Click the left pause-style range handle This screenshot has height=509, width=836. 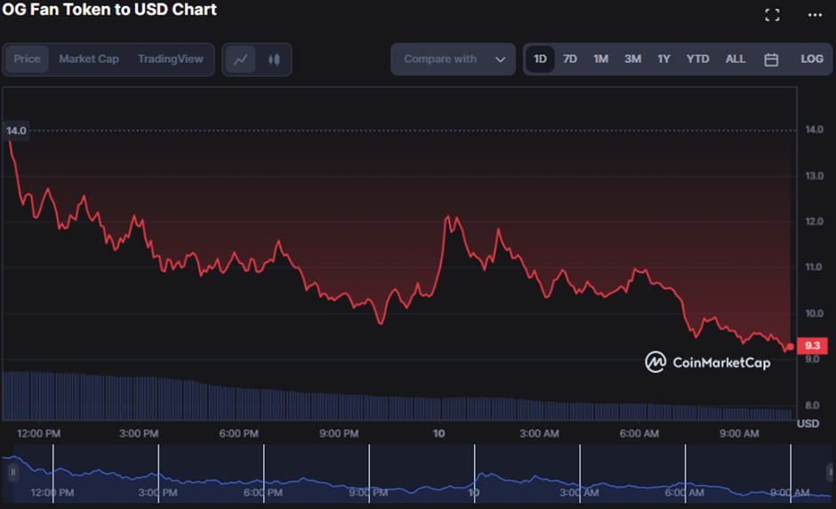pos(13,472)
